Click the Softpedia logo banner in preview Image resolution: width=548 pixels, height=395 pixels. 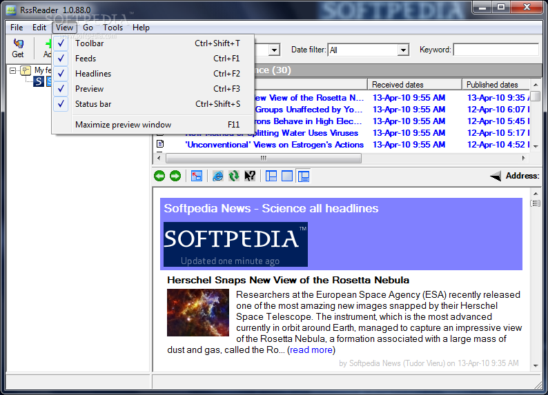coord(235,244)
